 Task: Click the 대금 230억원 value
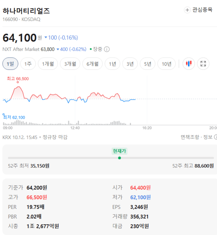(140, 226)
